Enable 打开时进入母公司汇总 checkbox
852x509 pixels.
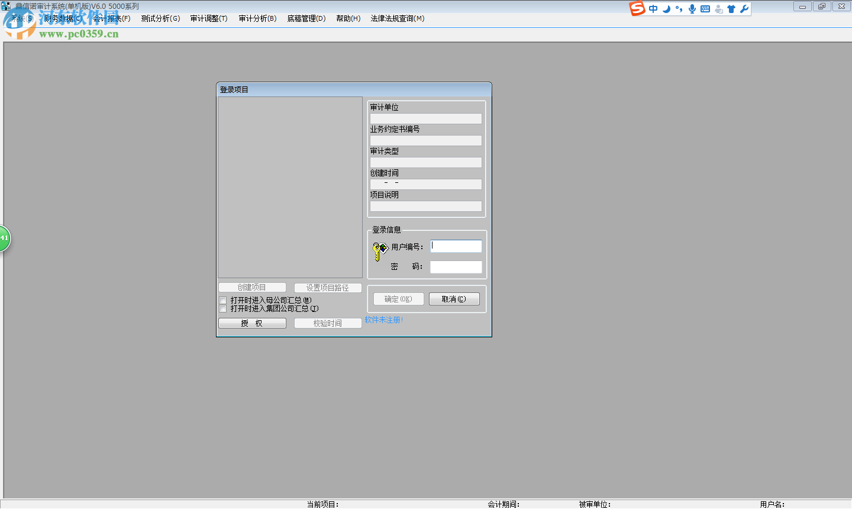tap(223, 301)
